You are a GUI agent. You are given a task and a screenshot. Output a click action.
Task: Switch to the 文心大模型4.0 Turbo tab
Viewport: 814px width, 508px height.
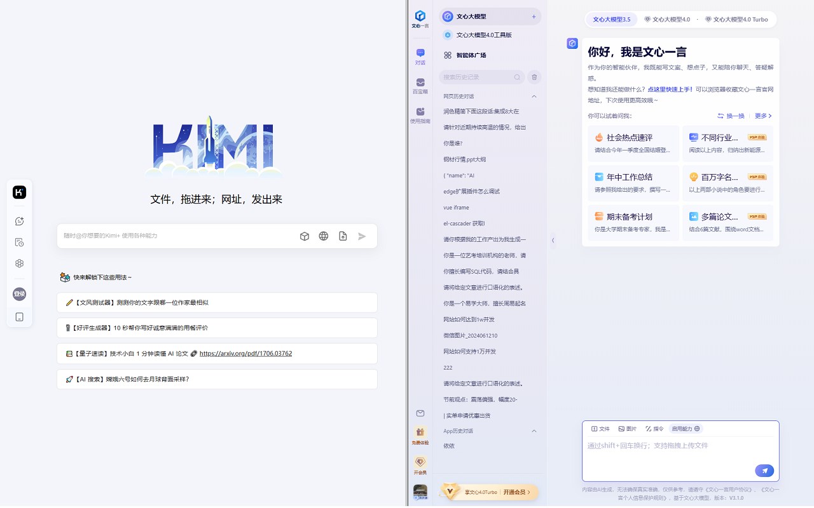coord(736,19)
